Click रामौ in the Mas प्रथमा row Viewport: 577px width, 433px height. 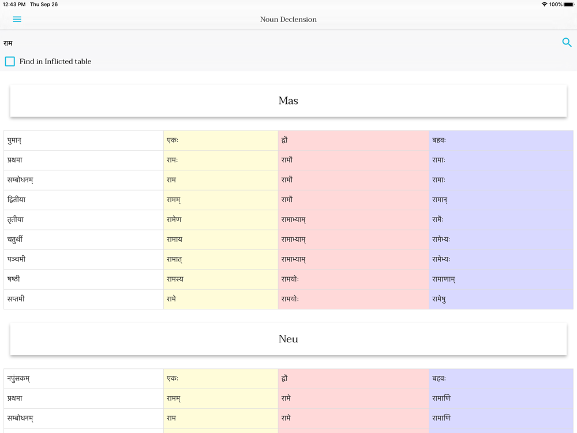(x=353, y=160)
